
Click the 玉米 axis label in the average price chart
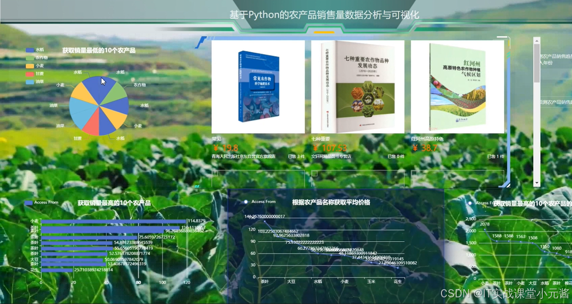pos(371,282)
